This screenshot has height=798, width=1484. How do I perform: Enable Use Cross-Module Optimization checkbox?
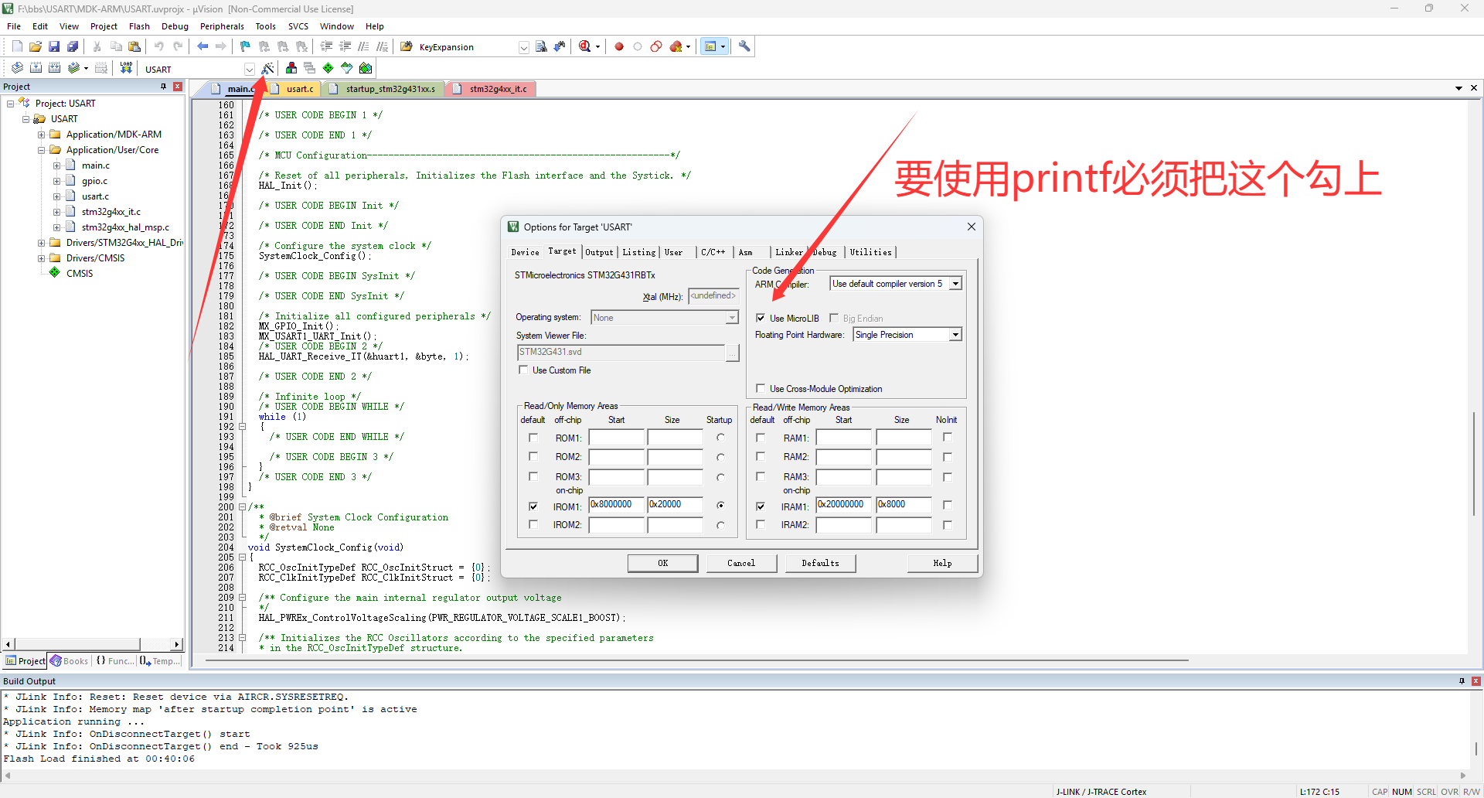click(761, 389)
